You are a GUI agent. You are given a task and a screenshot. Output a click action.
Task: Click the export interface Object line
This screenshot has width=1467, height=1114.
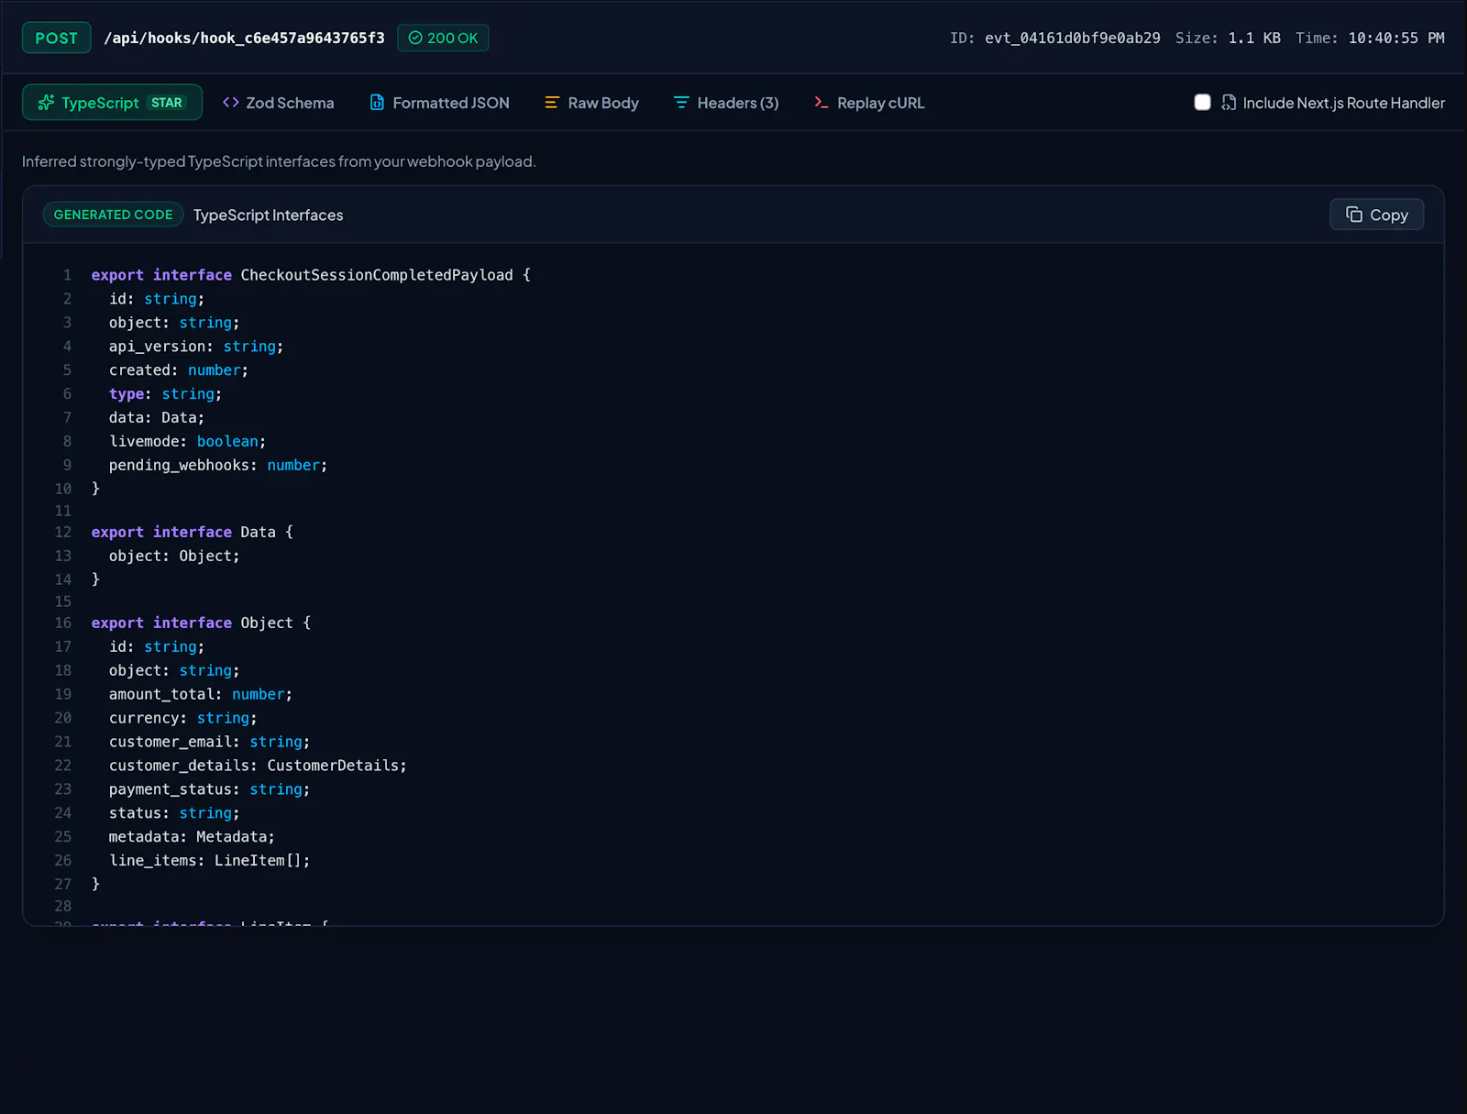pyautogui.click(x=201, y=623)
